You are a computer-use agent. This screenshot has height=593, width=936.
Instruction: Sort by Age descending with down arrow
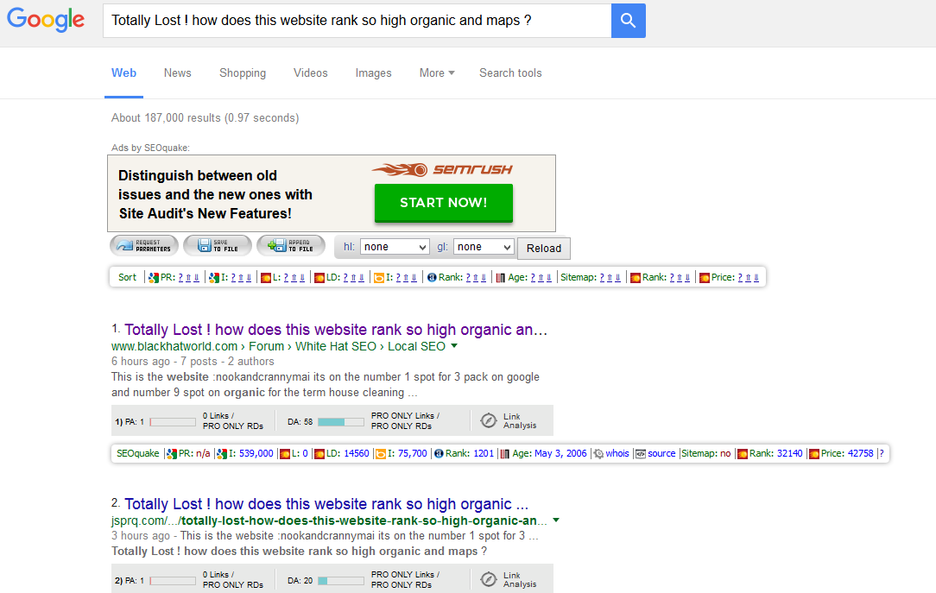coord(548,277)
